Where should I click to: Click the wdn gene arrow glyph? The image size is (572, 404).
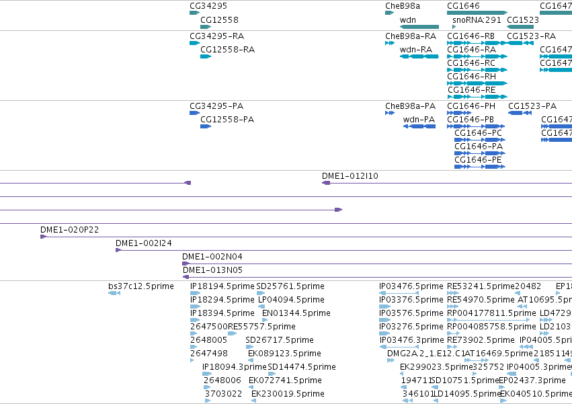[x=419, y=27]
